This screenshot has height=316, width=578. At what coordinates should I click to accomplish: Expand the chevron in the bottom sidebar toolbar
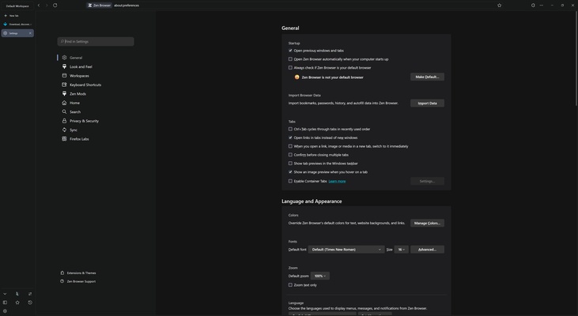click(5, 294)
